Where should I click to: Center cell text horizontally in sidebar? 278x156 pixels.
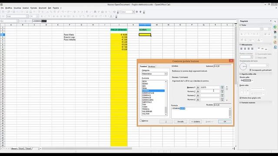click(245, 49)
